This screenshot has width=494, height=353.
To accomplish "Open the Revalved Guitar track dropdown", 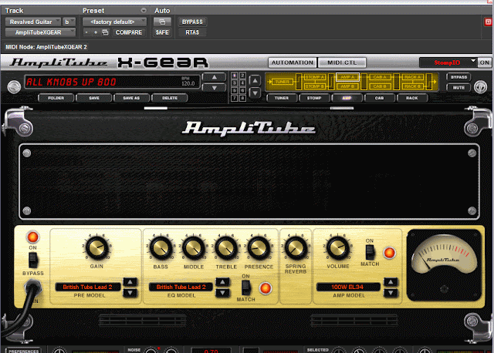I will tap(33, 22).
